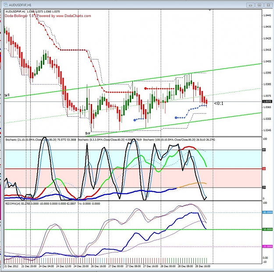Click the RSIOMA 20.0000 magenta level tag

click(x=267, y=246)
